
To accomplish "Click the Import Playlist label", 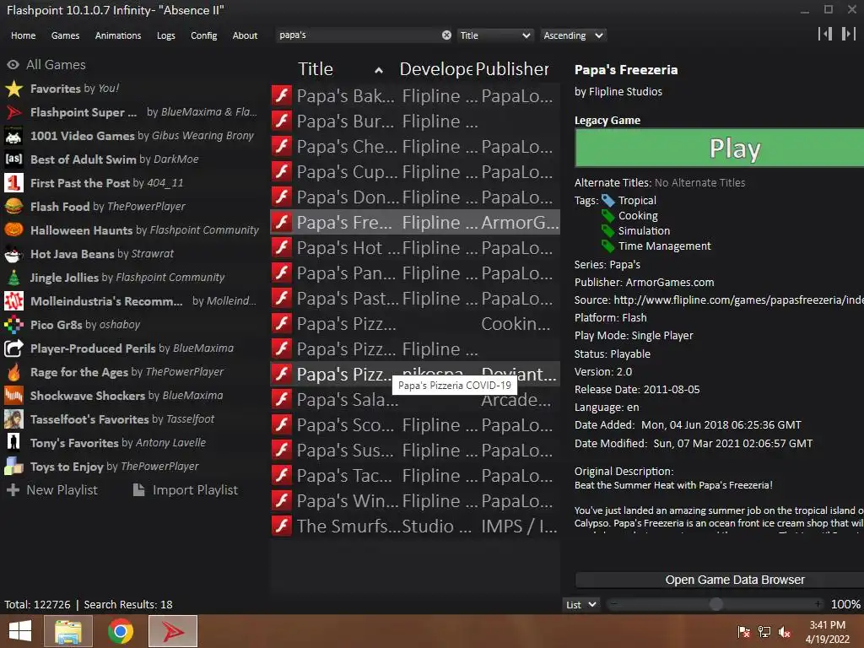I will click(195, 490).
